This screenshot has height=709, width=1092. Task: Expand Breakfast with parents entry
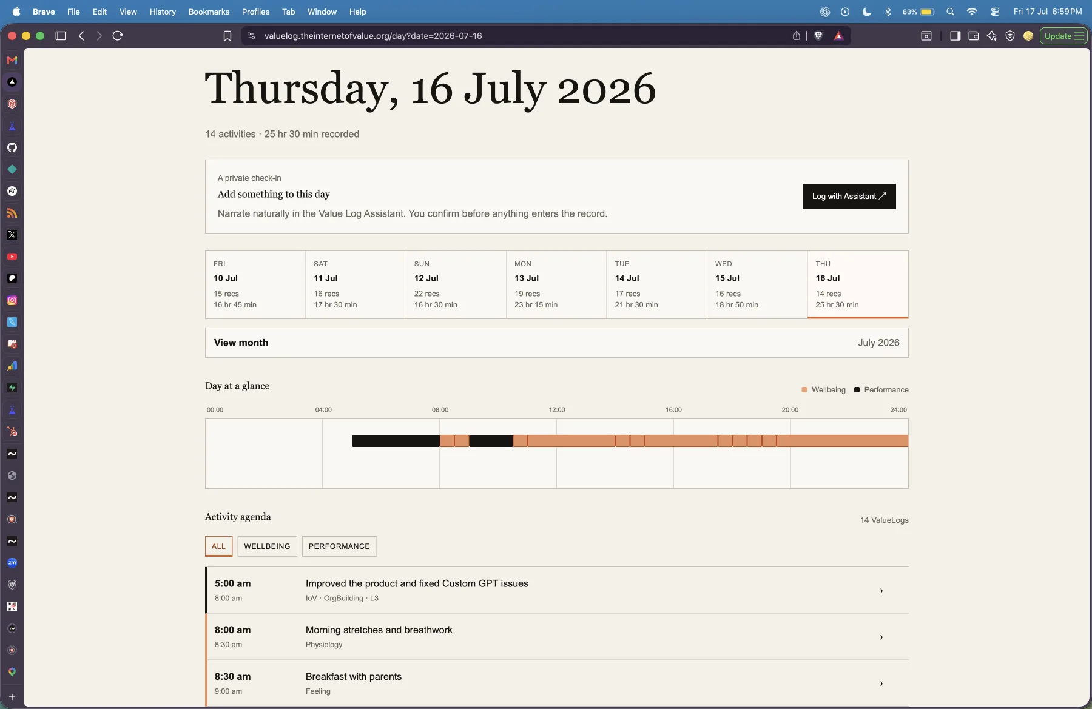pyautogui.click(x=557, y=683)
